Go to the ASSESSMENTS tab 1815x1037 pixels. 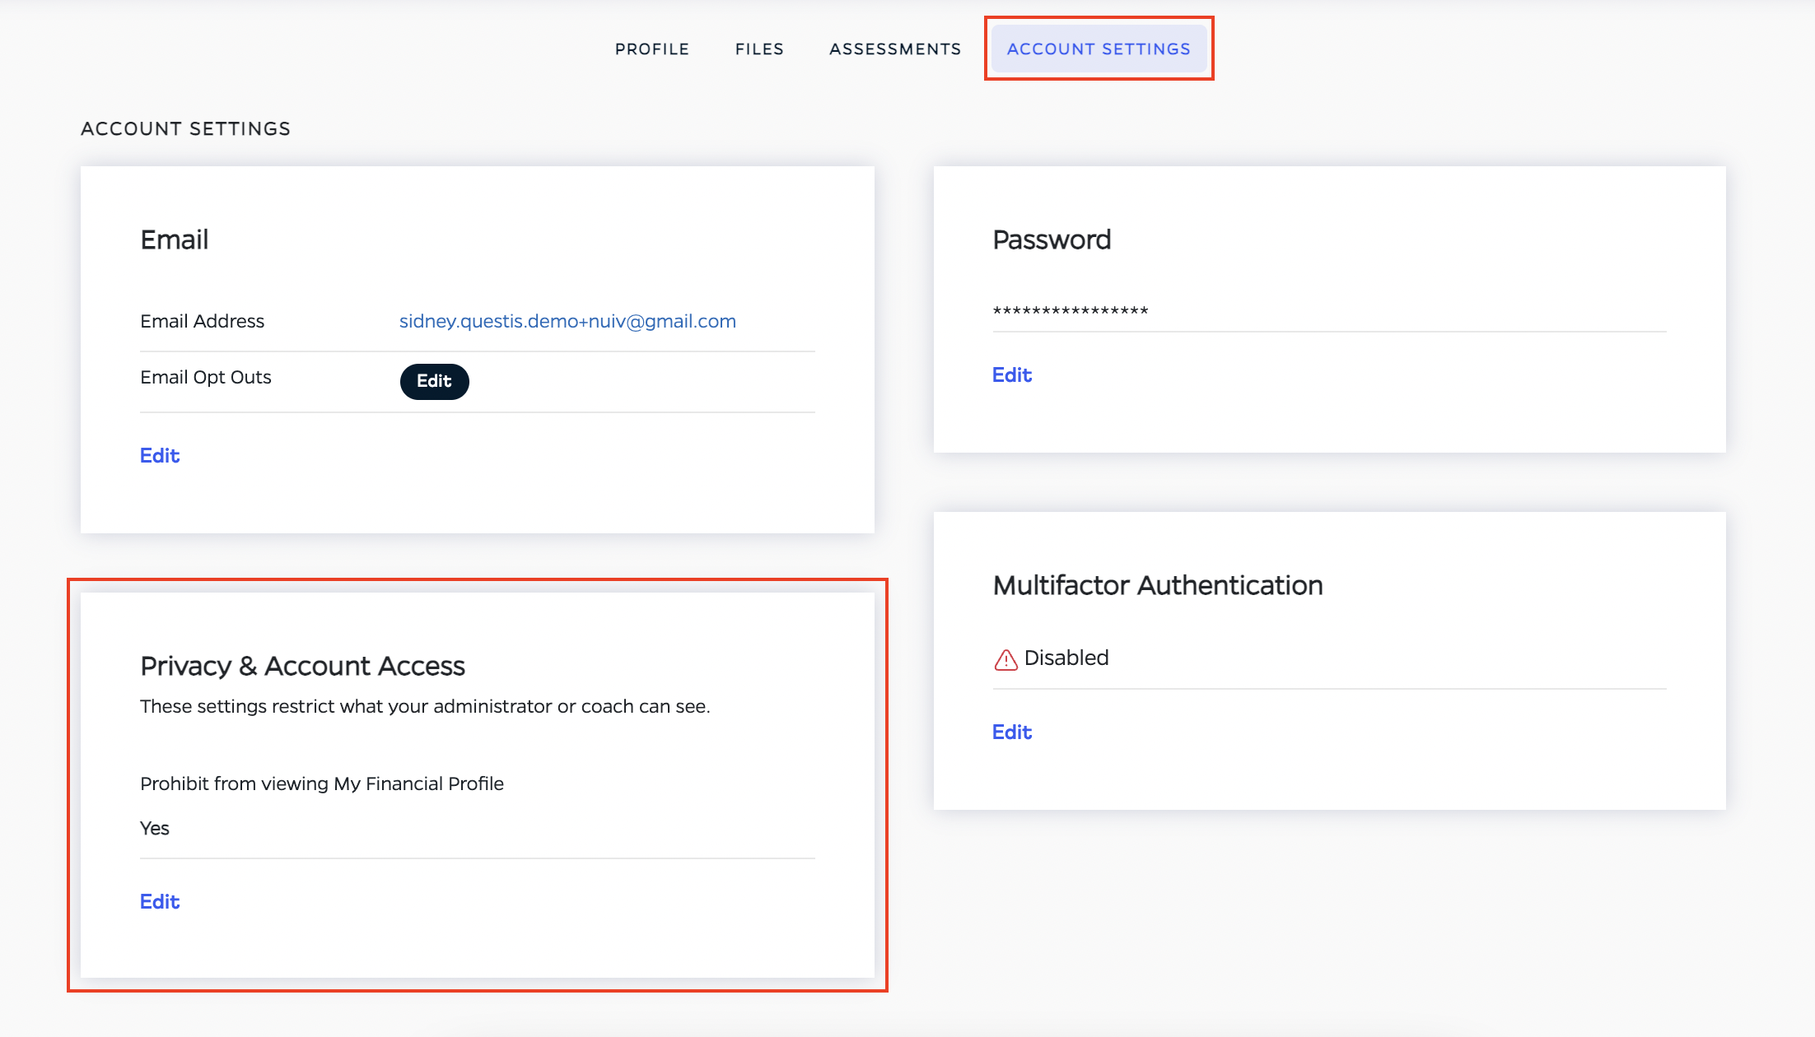click(895, 49)
